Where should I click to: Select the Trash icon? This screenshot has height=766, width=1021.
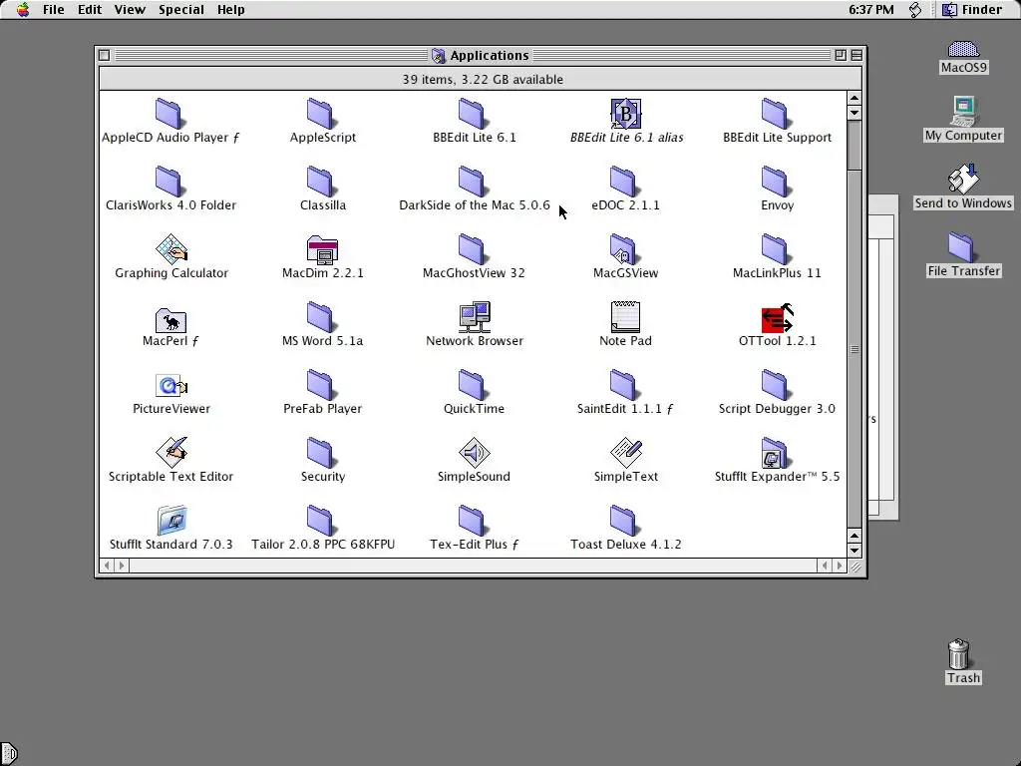pos(959,653)
